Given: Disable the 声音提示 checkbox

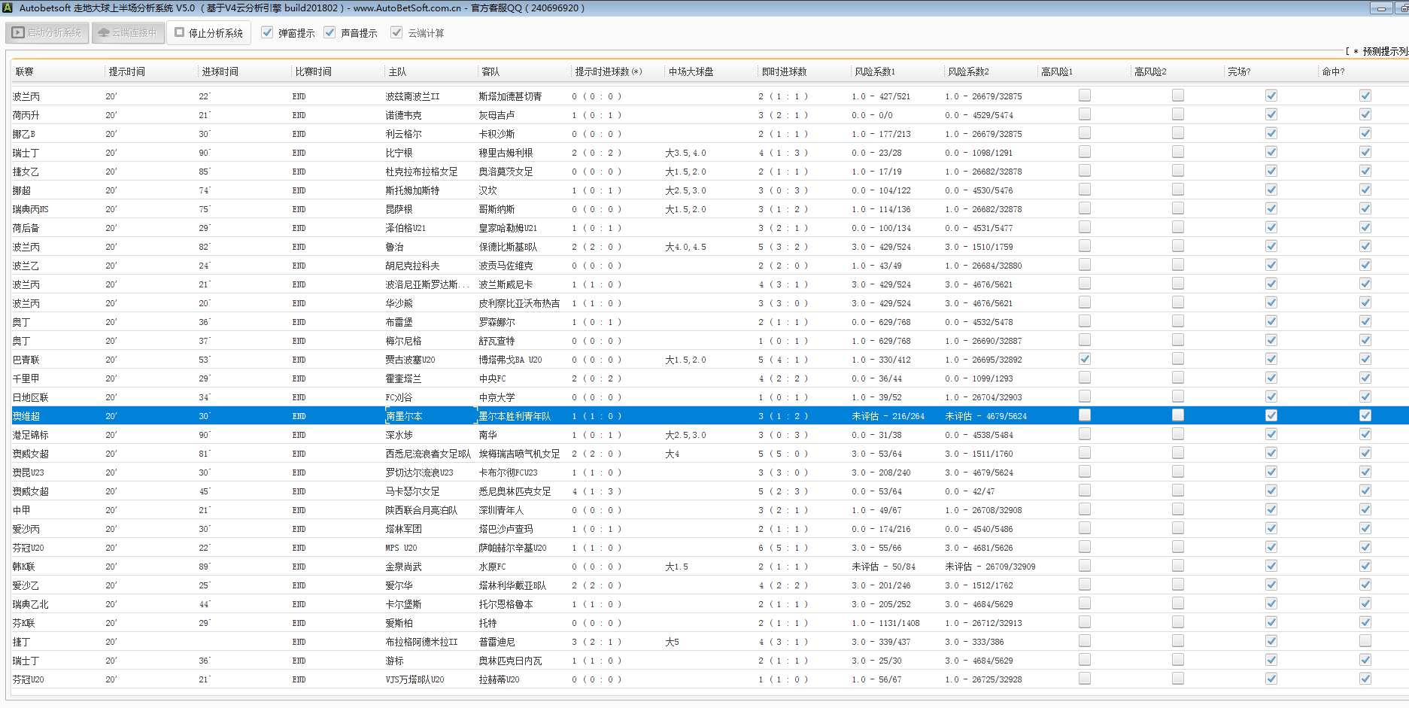Looking at the screenshot, I should click(329, 32).
